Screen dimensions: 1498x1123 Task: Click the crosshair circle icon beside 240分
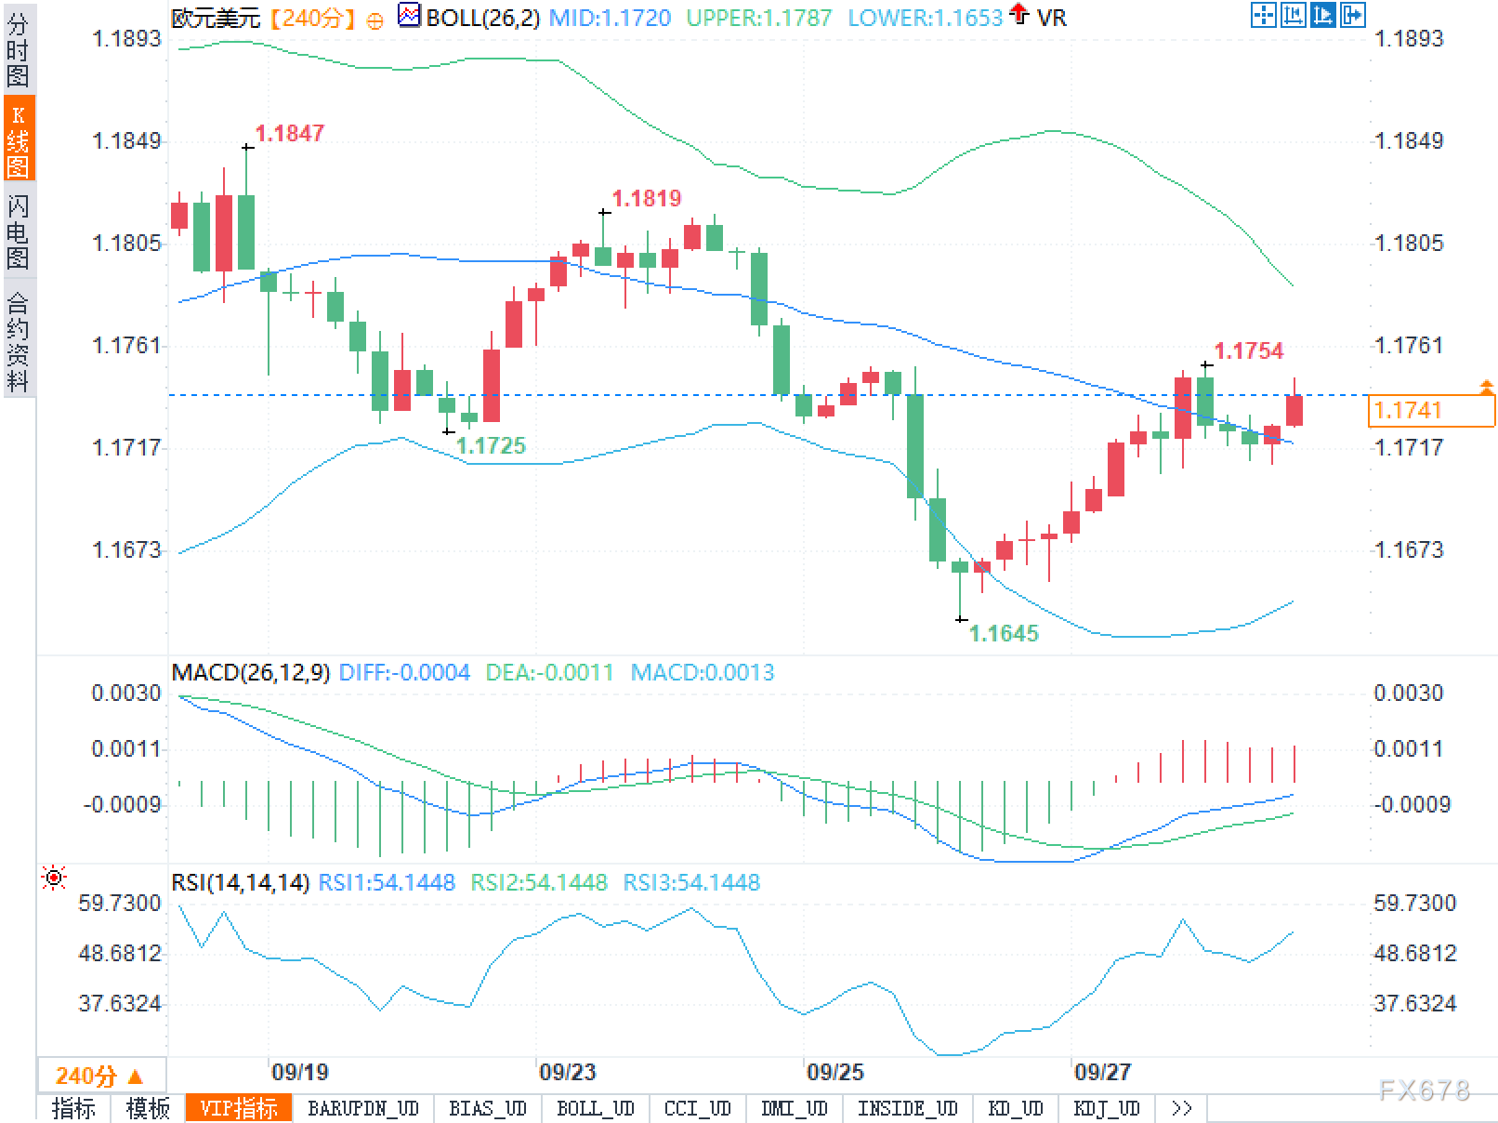(374, 20)
